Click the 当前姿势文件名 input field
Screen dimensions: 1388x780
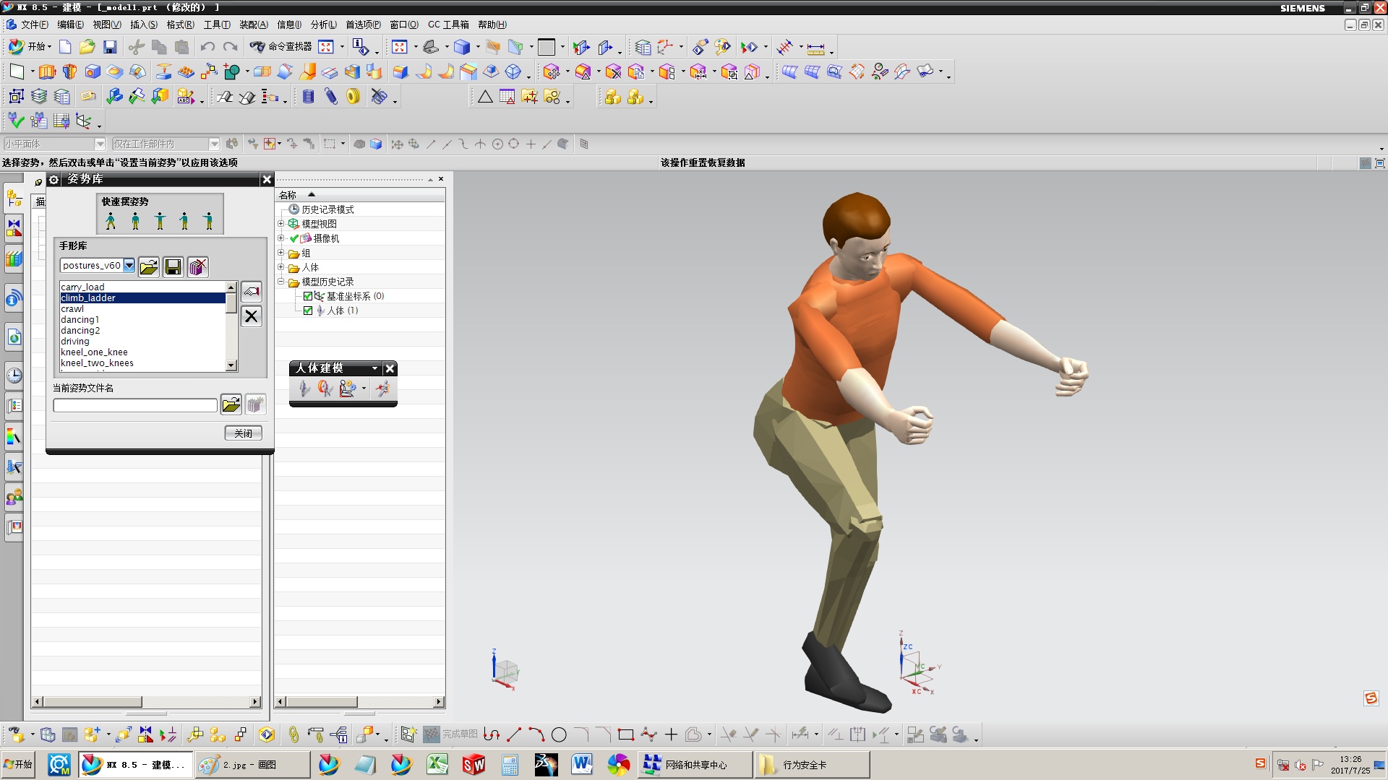click(x=135, y=406)
